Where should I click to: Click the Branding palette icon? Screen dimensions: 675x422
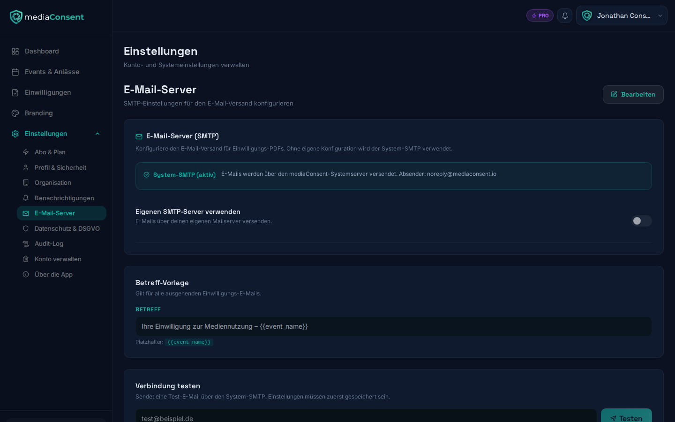point(15,113)
